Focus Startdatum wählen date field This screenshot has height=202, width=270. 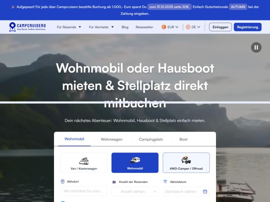point(186,191)
